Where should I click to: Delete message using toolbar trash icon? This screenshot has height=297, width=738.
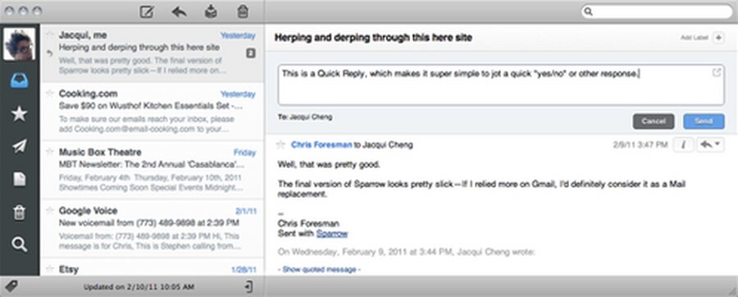pyautogui.click(x=243, y=11)
